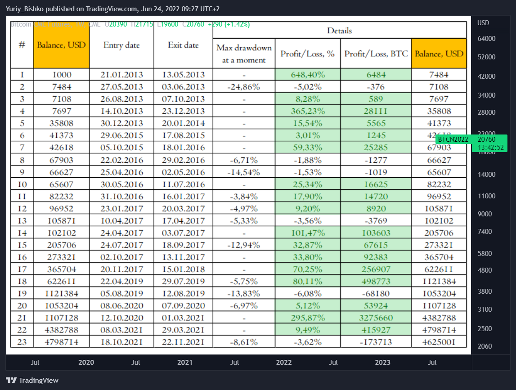Click the 295,87% profit cell

[308, 318]
